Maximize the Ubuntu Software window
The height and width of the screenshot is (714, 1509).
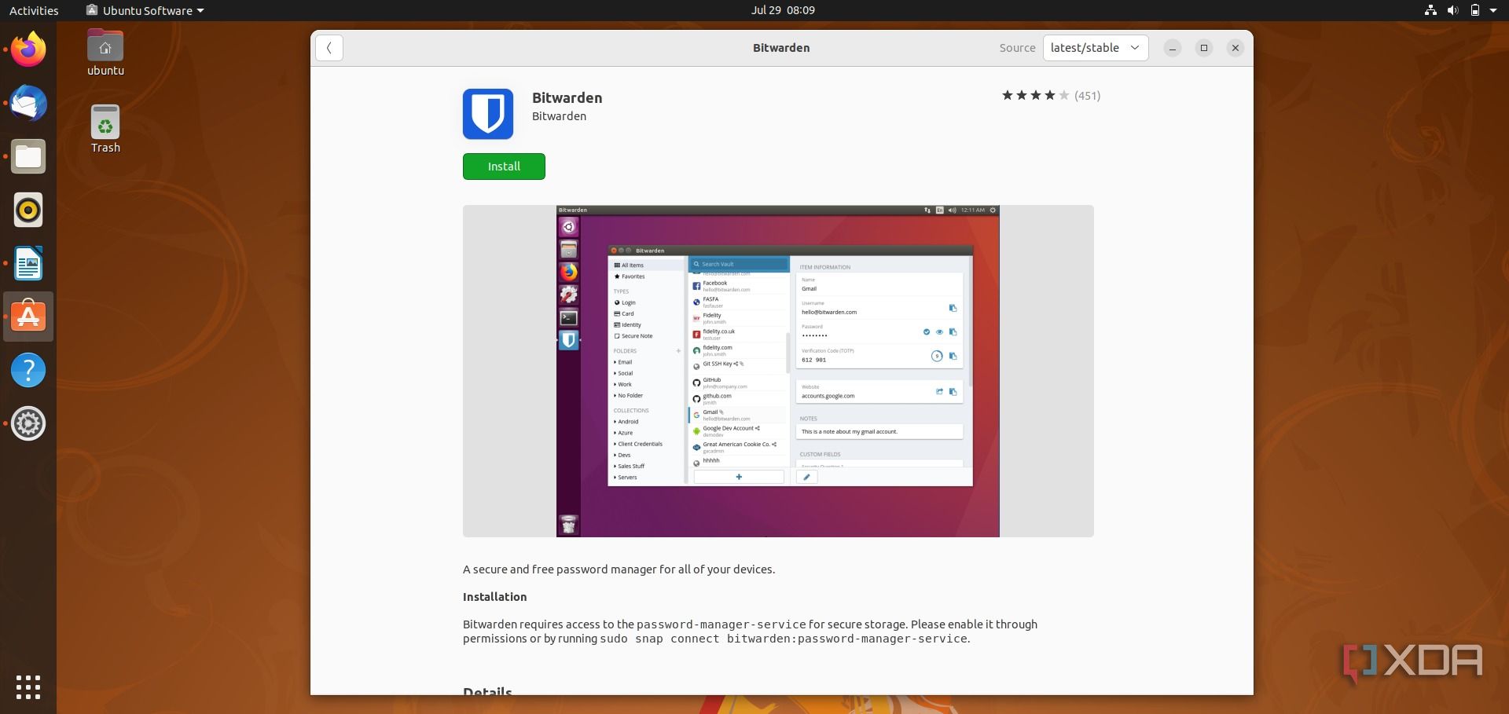coord(1204,48)
